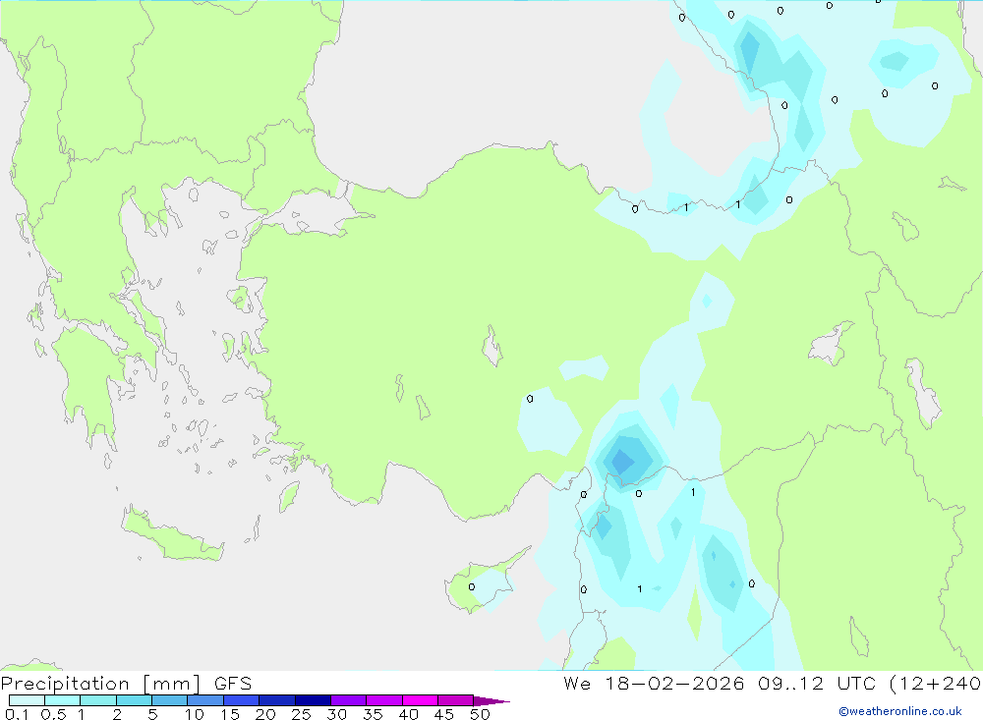
Task: Click the '10' legend scale label
Action: pos(195,714)
